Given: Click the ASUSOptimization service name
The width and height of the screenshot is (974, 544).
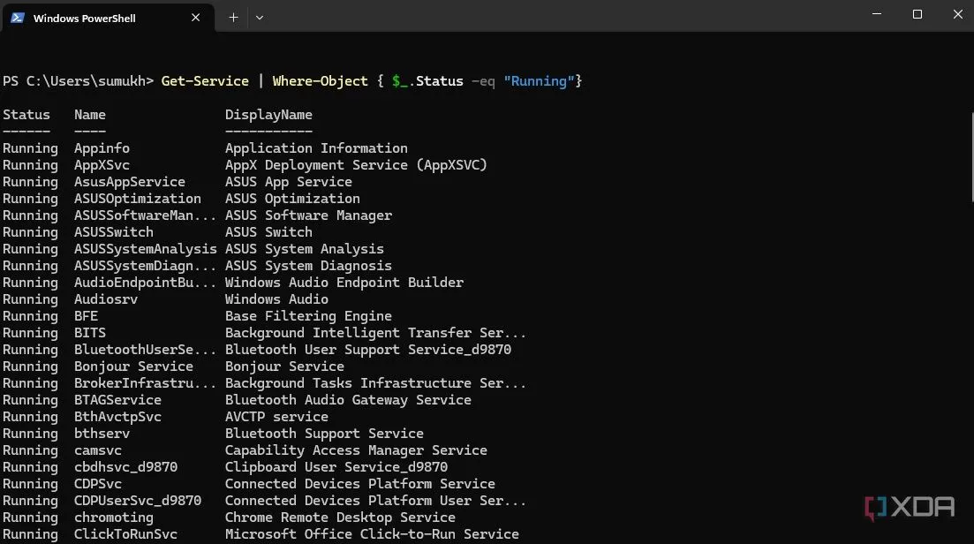Looking at the screenshot, I should 137,199.
